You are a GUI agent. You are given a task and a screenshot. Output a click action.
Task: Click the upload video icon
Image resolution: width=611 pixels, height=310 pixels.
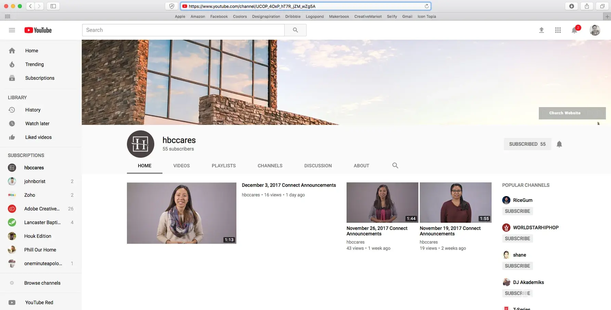(541, 30)
